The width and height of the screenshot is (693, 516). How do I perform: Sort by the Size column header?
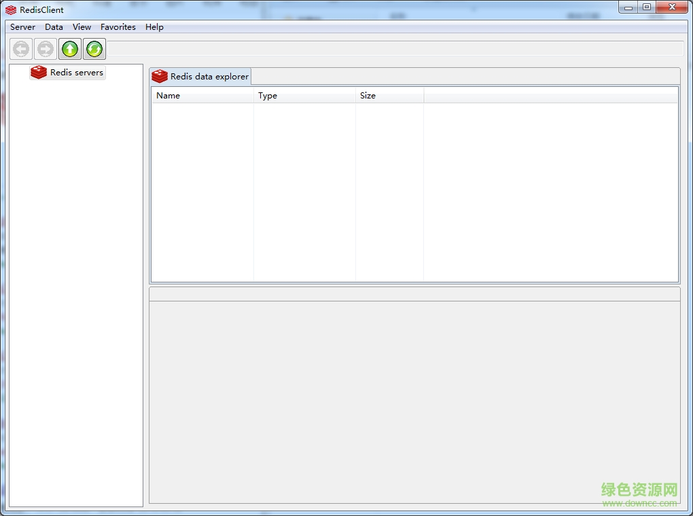(x=389, y=96)
